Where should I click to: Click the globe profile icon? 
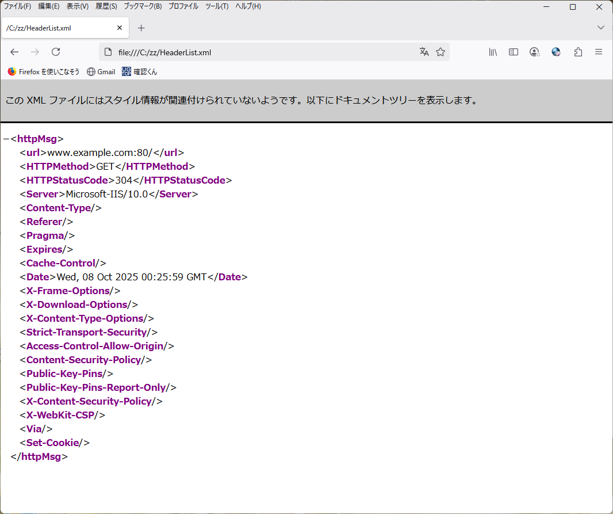556,52
